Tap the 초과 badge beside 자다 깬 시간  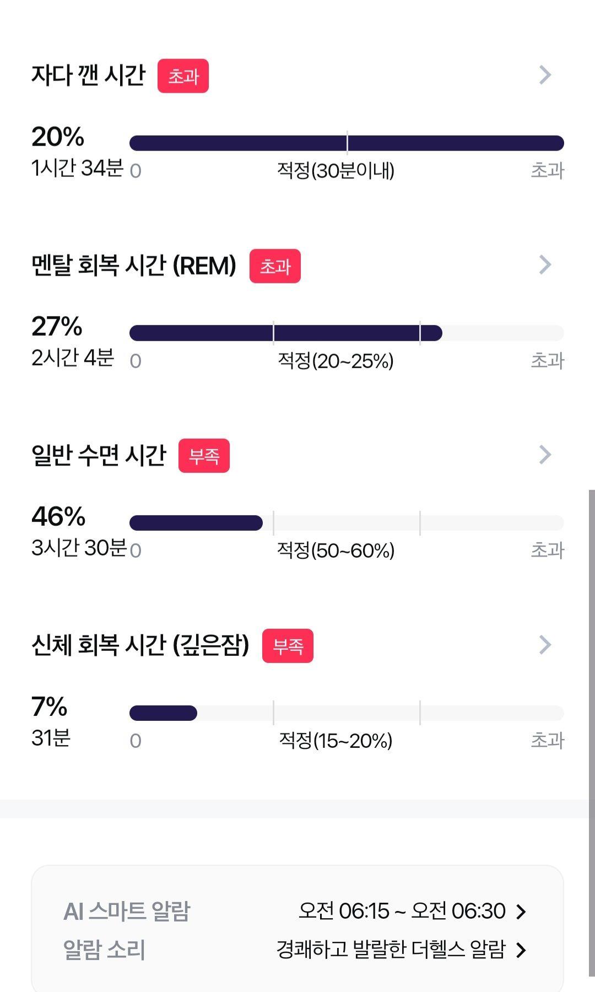coord(183,76)
